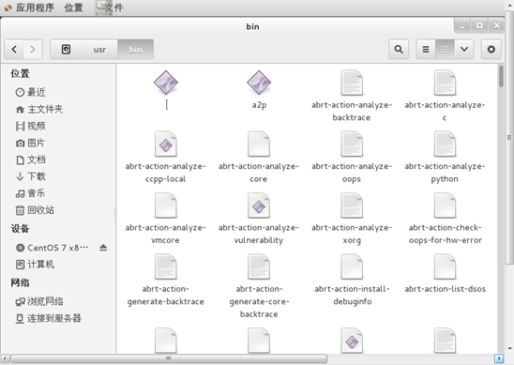Open the gear settings menu
The width and height of the screenshot is (514, 365).
click(491, 50)
